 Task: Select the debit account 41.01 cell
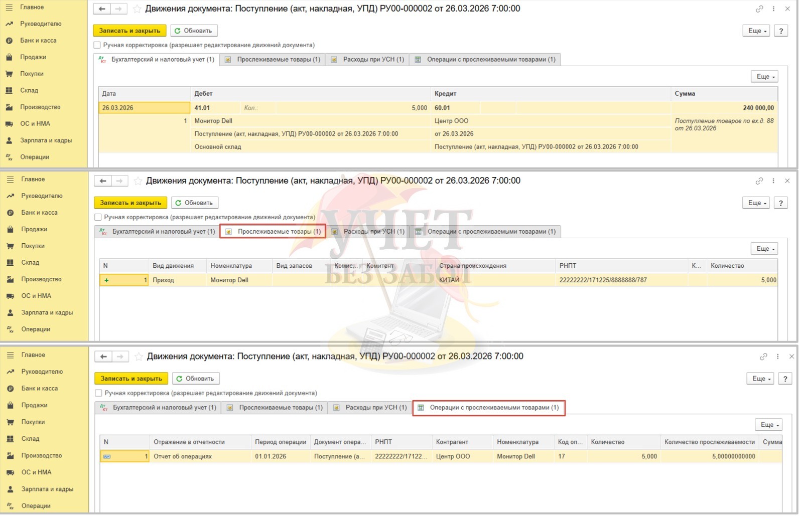point(215,108)
